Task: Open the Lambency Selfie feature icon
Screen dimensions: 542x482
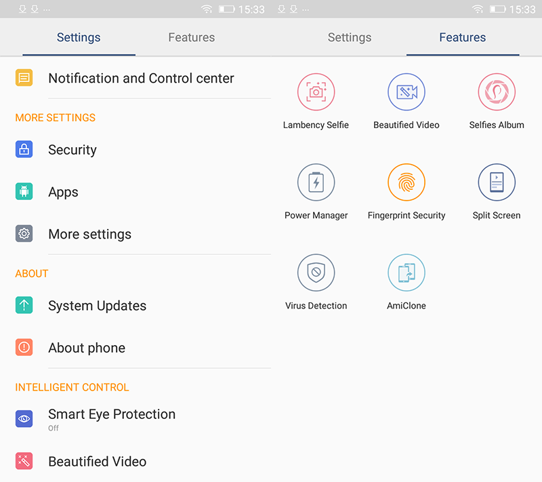Action: point(316,92)
